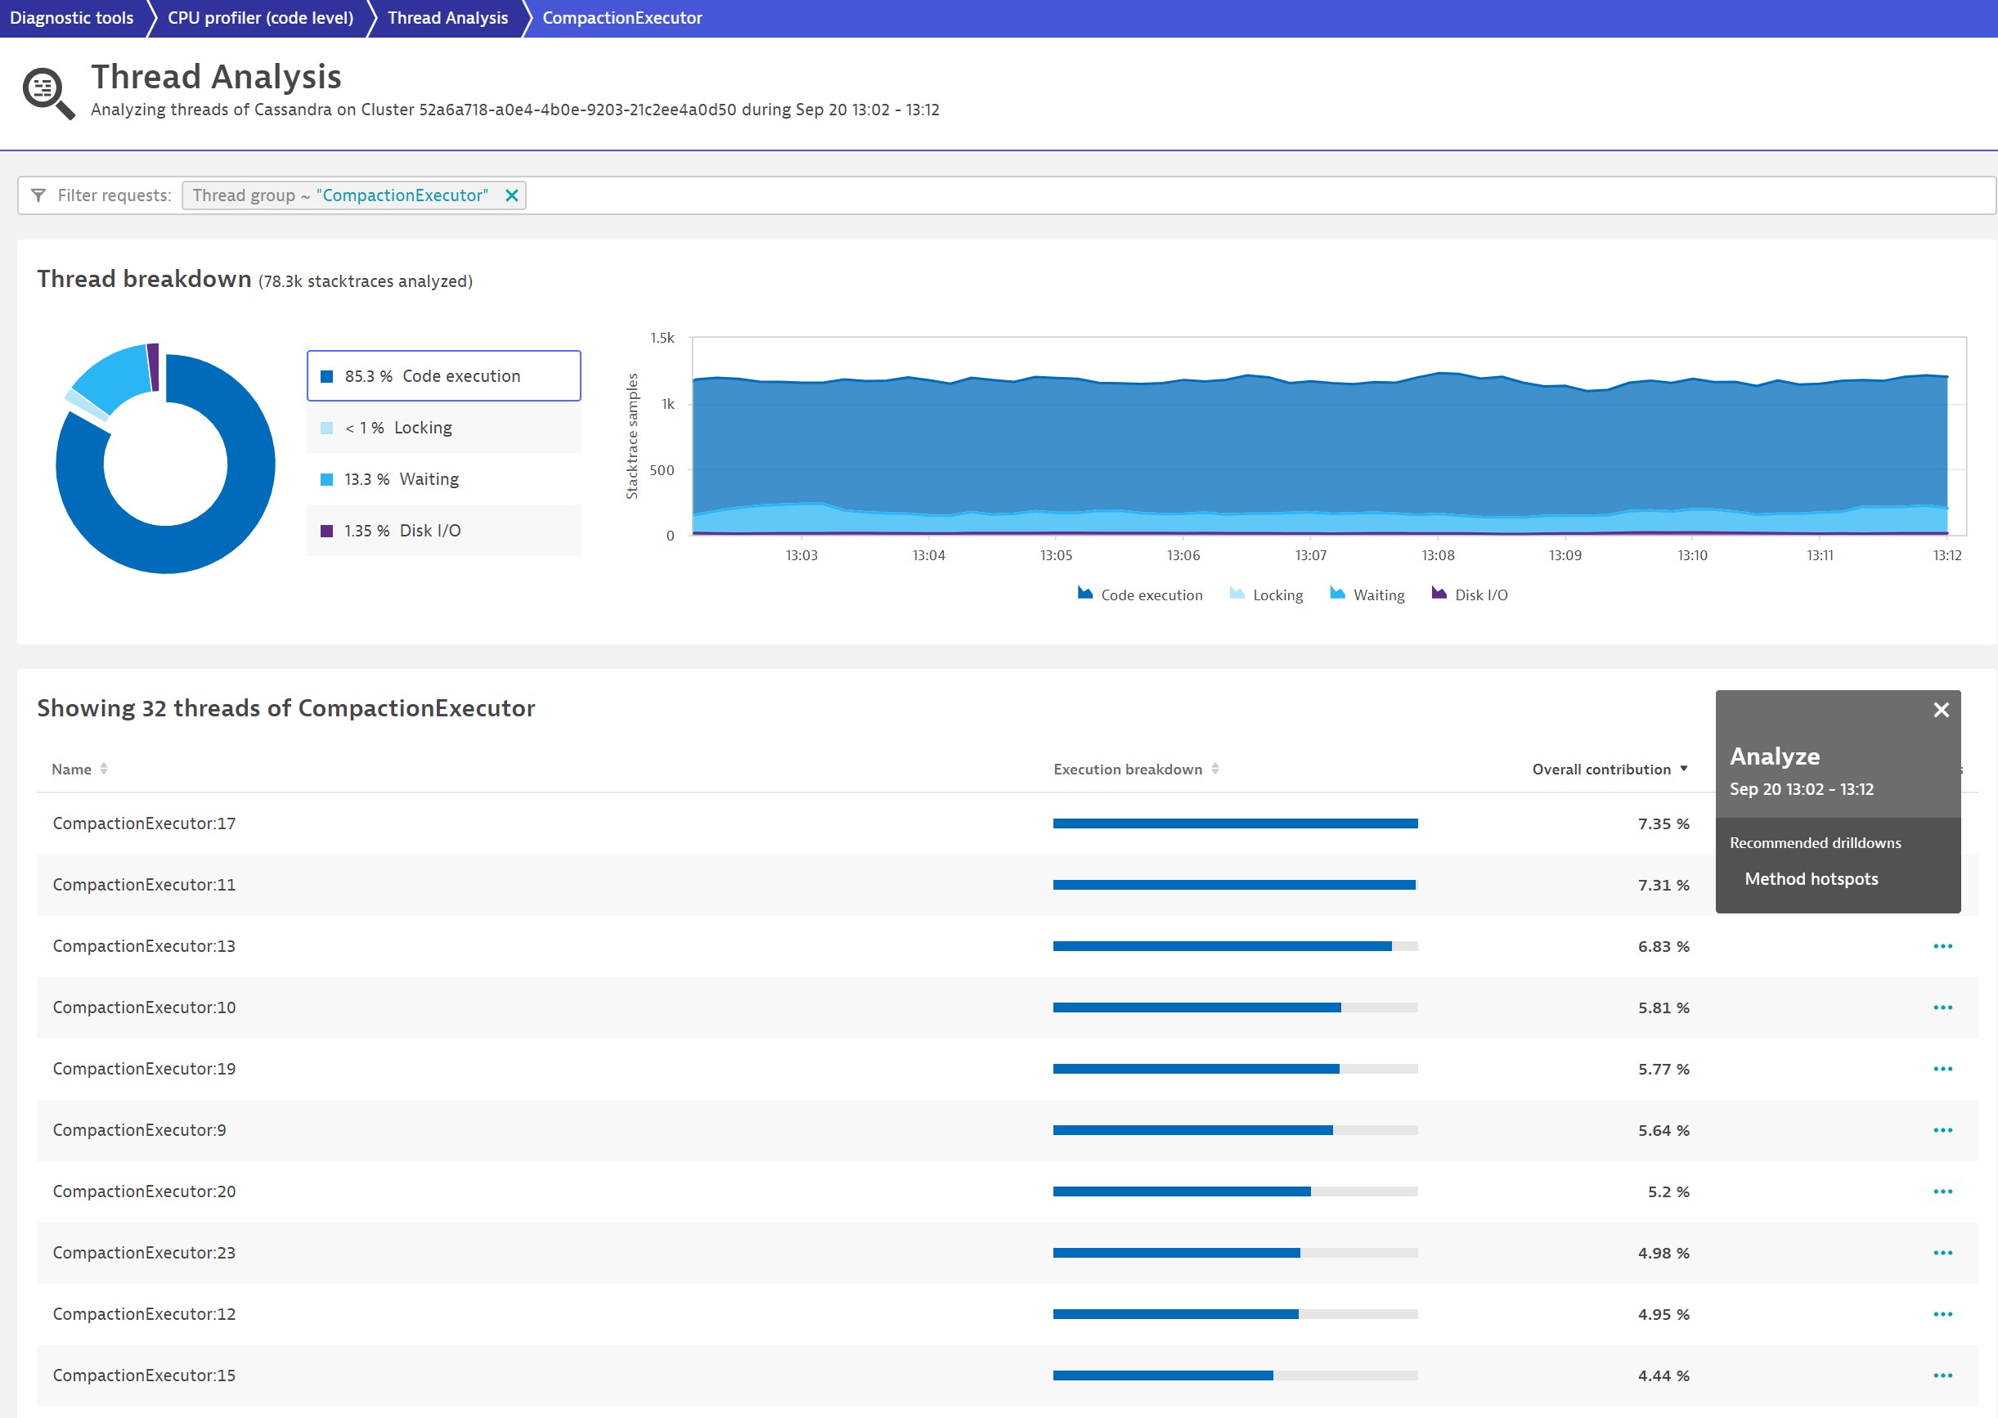Select the CompactionExecutor:20 thread name
Viewport: 1998px width, 1418px height.
144,1191
